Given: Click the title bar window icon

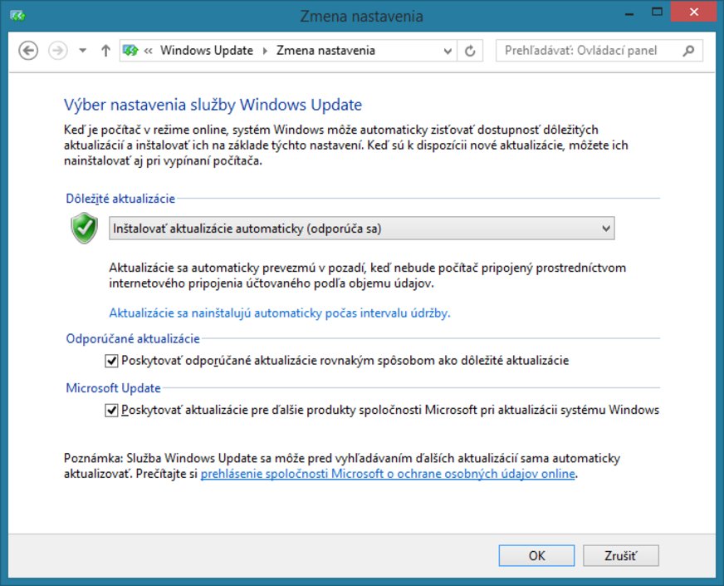Looking at the screenshot, I should (x=17, y=15).
